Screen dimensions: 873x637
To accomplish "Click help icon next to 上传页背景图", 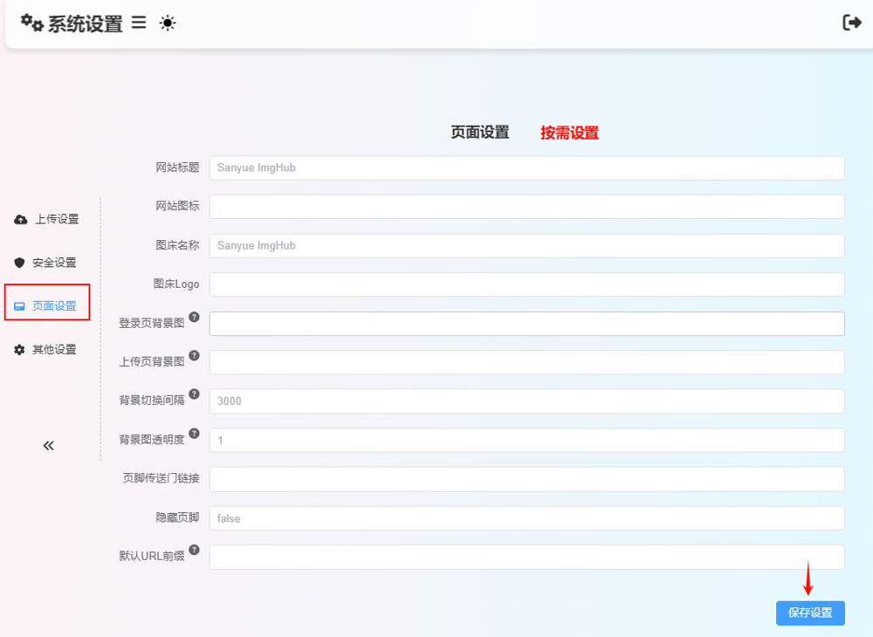I will coord(194,356).
